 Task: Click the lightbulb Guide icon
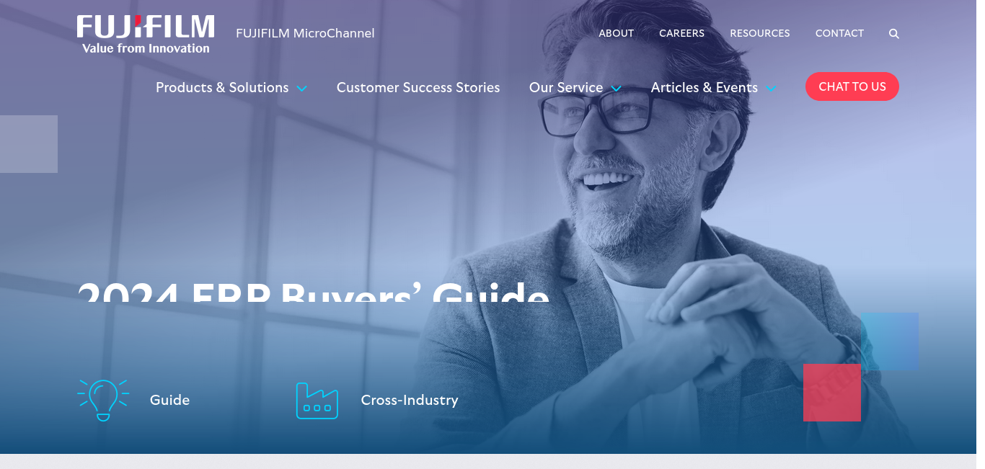(103, 400)
